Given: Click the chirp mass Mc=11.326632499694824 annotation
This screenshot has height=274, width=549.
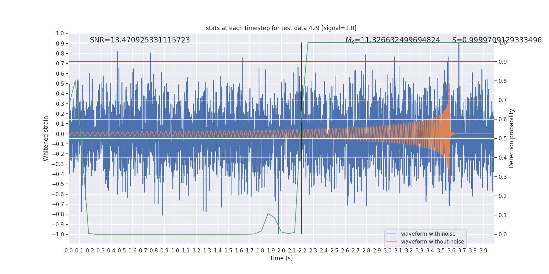Looking at the screenshot, I should (x=393, y=40).
